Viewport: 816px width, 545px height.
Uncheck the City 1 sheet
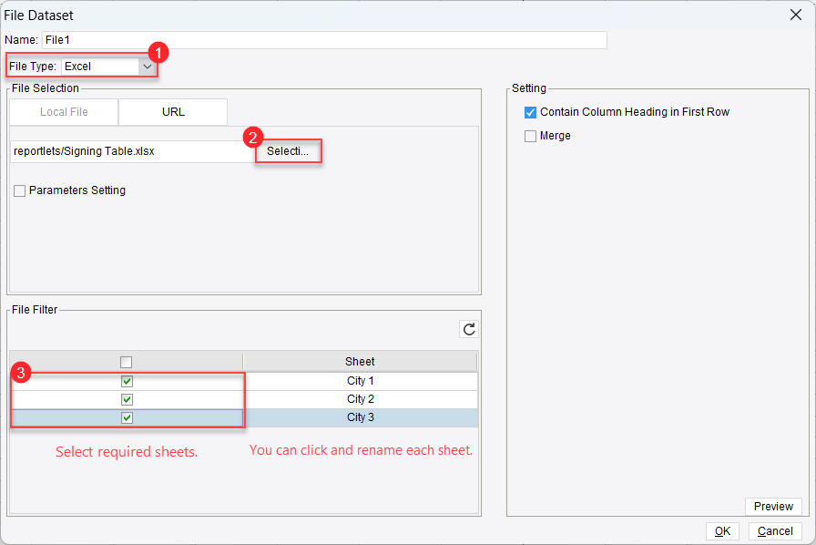[x=126, y=380]
